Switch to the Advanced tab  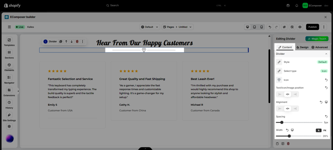319,47
